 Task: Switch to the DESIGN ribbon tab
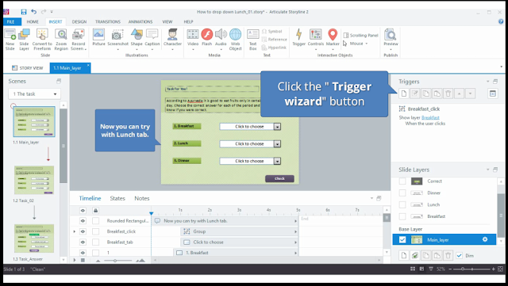(x=79, y=21)
